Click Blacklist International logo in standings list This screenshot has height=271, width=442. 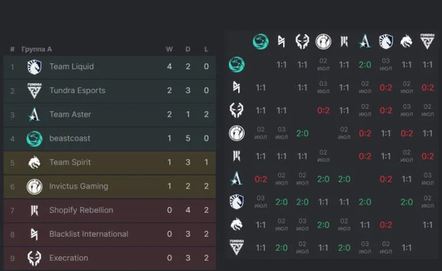pyautogui.click(x=34, y=234)
